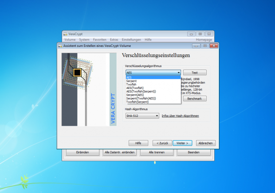This screenshot has height=193, width=275.
Task: Open the SHA-512 hash algorithm dropdown
Action: pyautogui.click(x=142, y=116)
